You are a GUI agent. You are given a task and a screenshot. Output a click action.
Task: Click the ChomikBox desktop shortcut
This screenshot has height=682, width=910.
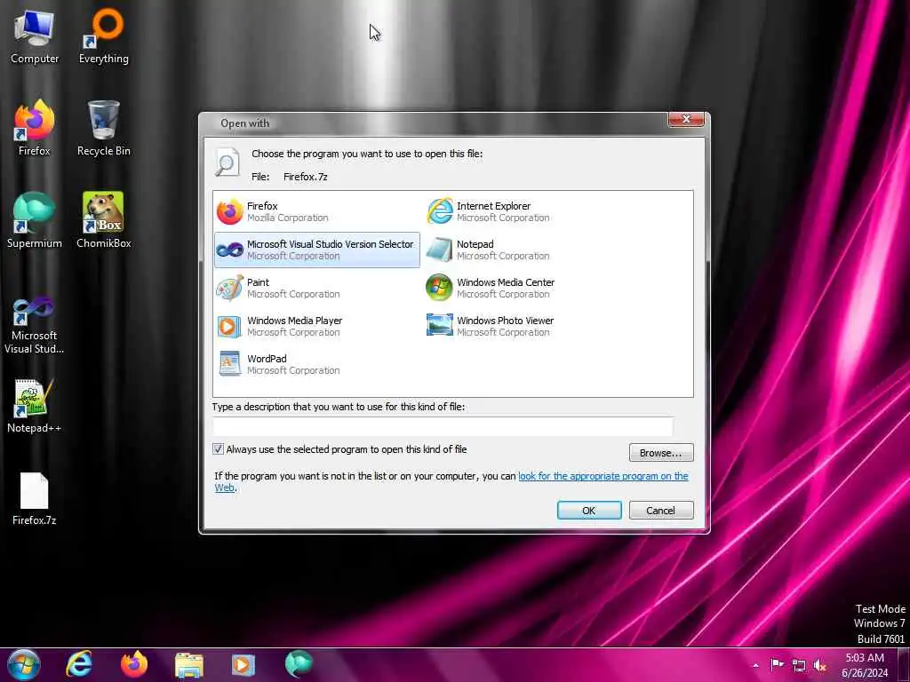coord(103,220)
